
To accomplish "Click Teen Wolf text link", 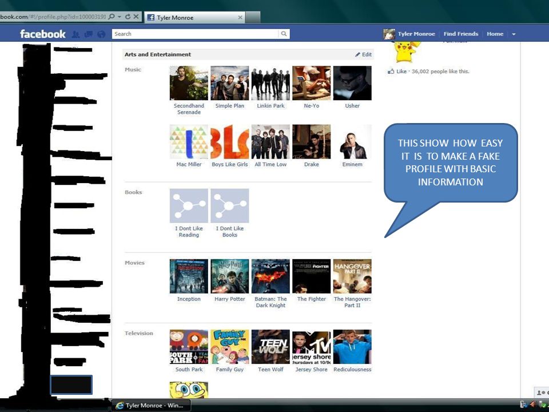I will point(270,369).
